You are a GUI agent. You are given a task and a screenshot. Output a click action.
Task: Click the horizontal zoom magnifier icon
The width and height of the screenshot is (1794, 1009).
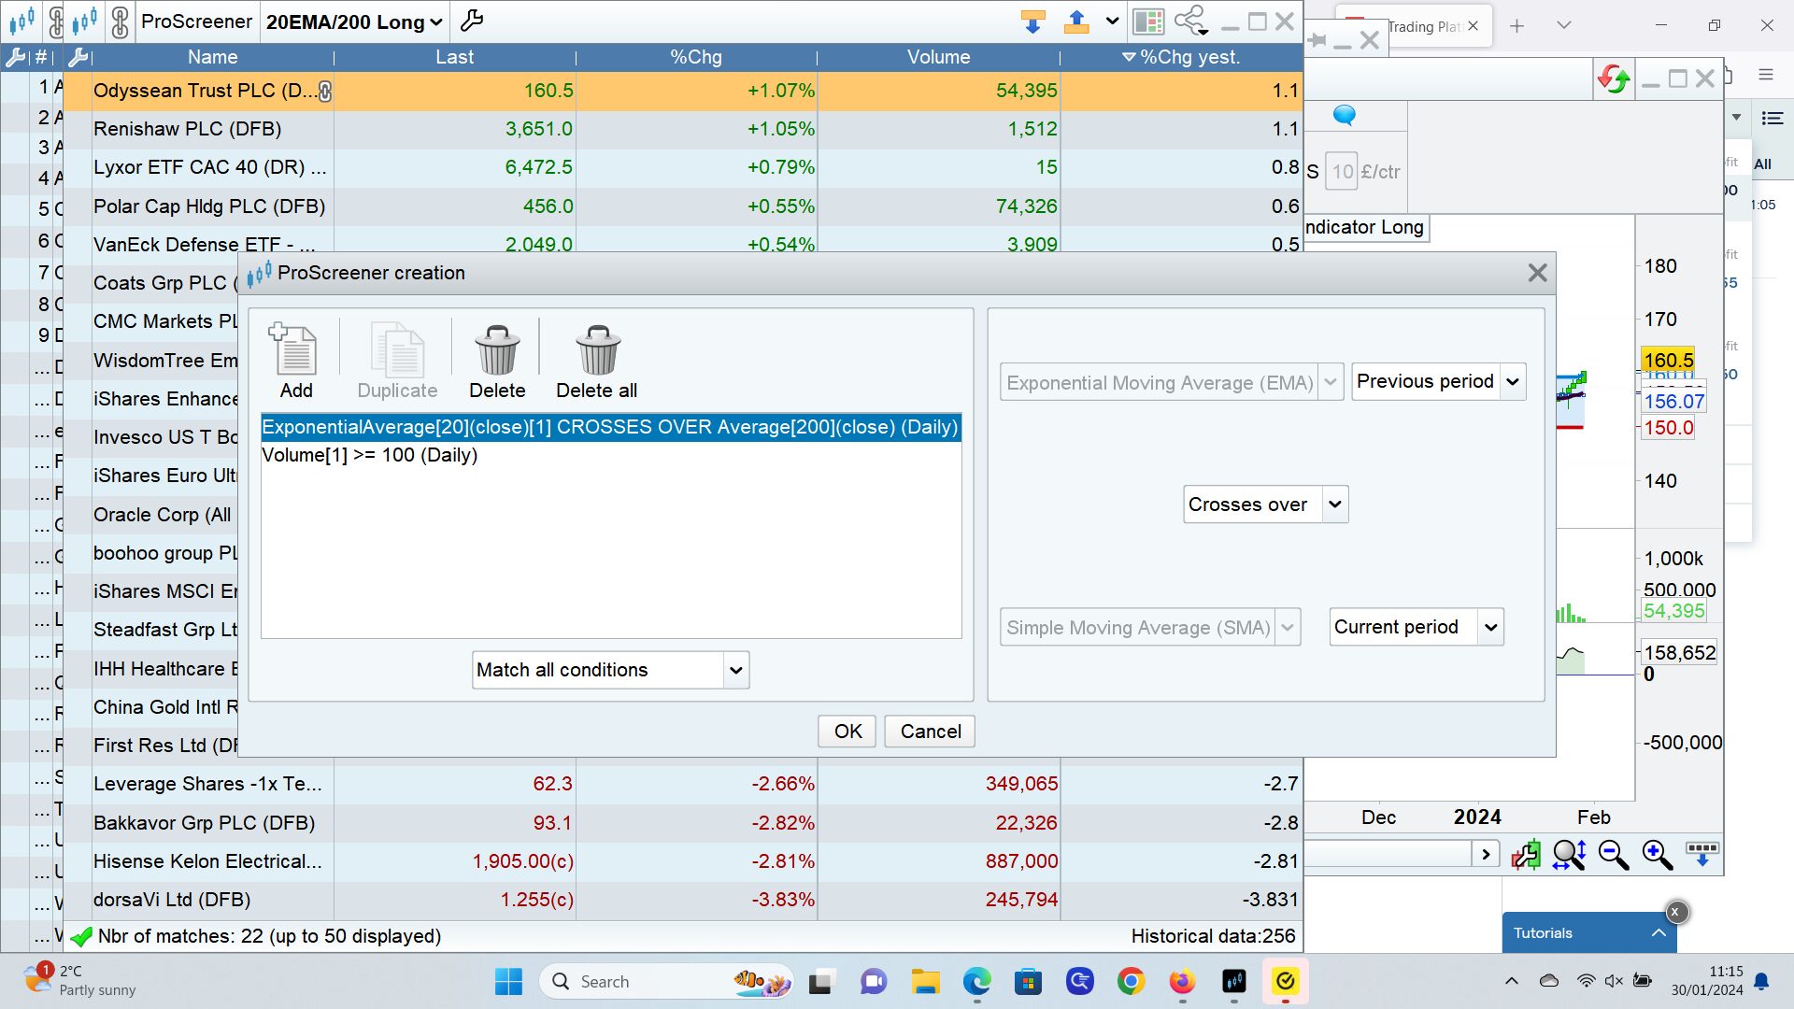[x=1569, y=855]
